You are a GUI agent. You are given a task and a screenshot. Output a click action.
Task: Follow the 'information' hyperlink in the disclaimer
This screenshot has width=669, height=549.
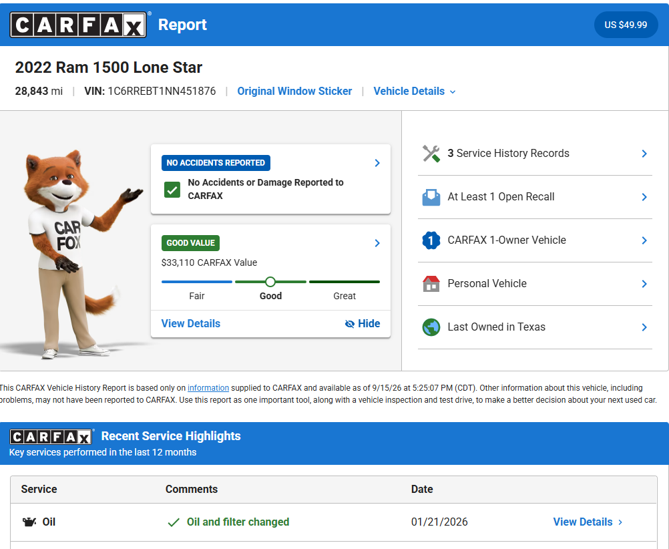pos(208,388)
